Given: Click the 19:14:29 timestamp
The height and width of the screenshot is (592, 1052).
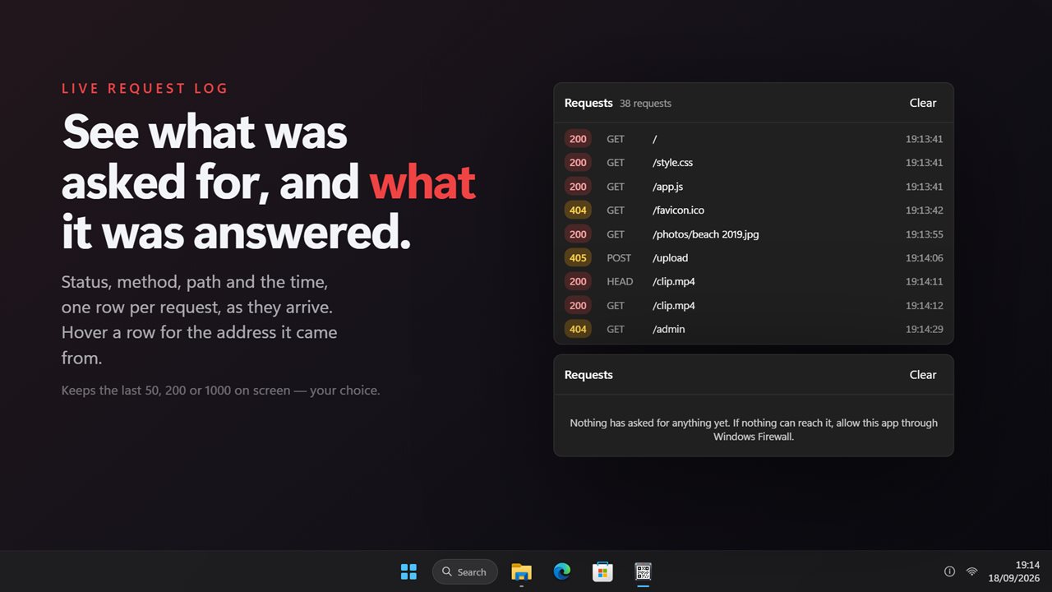Looking at the screenshot, I should 924,329.
